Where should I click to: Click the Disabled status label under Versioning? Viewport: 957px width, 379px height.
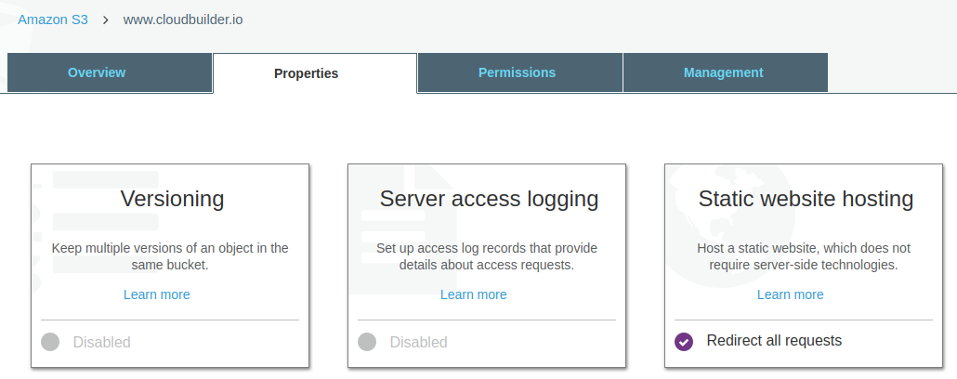pyautogui.click(x=101, y=342)
